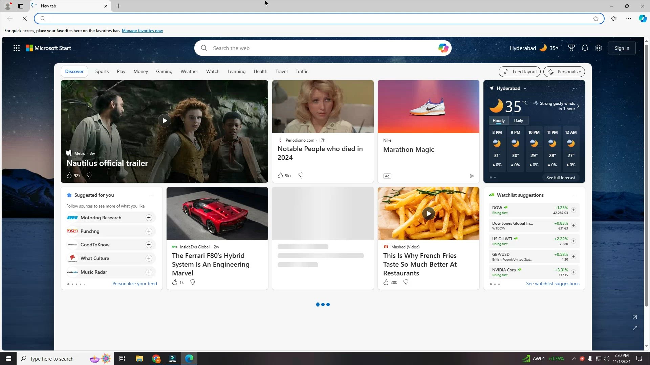Open a new tab with plus button
The image size is (650, 365).
coord(118,6)
